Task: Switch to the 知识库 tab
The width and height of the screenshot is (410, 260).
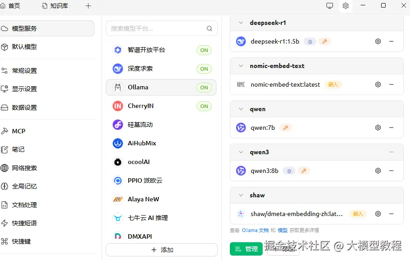Action: click(55, 6)
